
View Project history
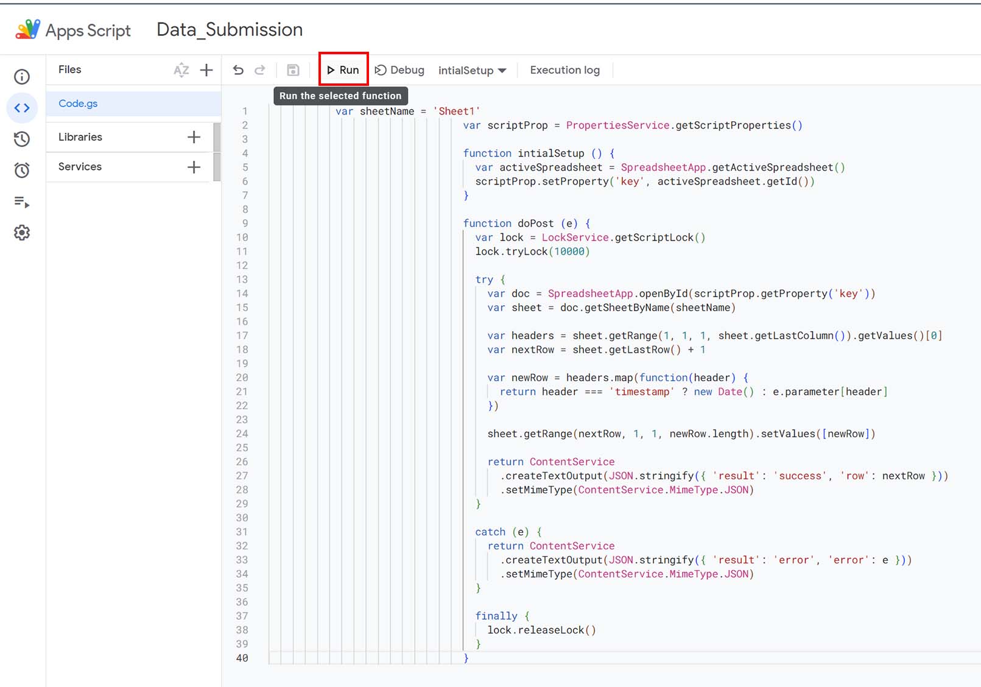[22, 139]
